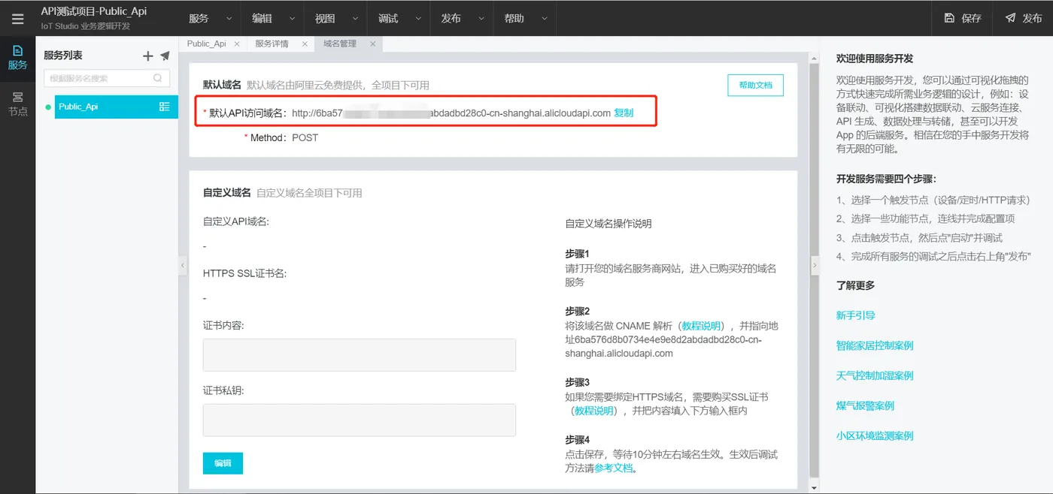Viewport: 1053px width, 494px height.
Task: Open the 天气控制加湿案例 link
Action: pos(875,375)
